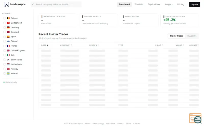The image size is (204, 127).
Task: Tick the Belgium country checkbox
Action: tap(5, 18)
